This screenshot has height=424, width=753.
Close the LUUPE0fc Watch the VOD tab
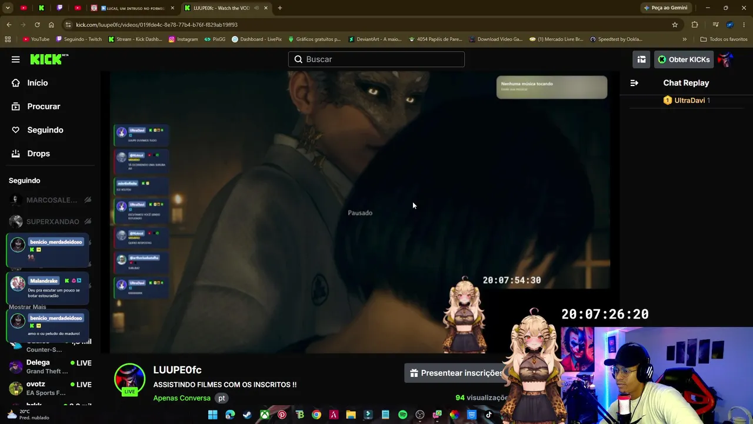pyautogui.click(x=266, y=8)
